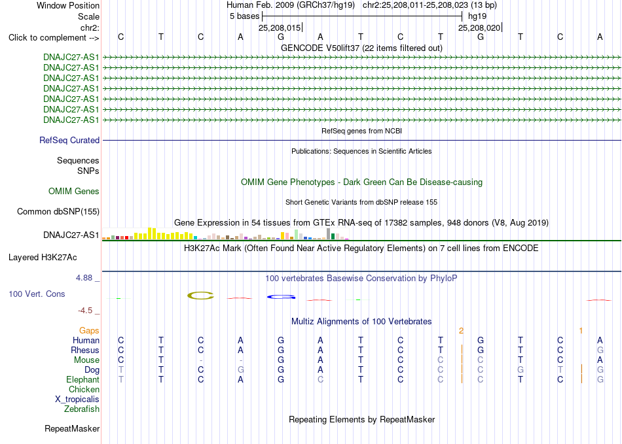Click the Rhesus species row label

click(x=85, y=350)
